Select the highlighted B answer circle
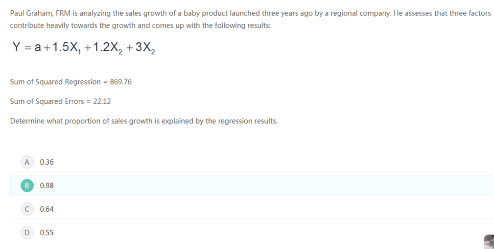 [x=27, y=186]
